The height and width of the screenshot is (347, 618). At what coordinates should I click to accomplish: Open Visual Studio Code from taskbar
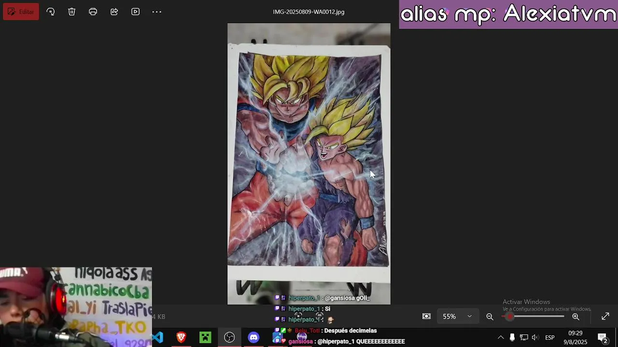click(158, 337)
